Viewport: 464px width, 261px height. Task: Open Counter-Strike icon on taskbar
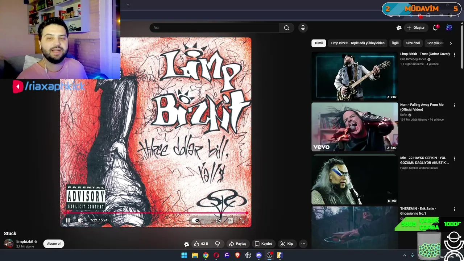[280, 255]
